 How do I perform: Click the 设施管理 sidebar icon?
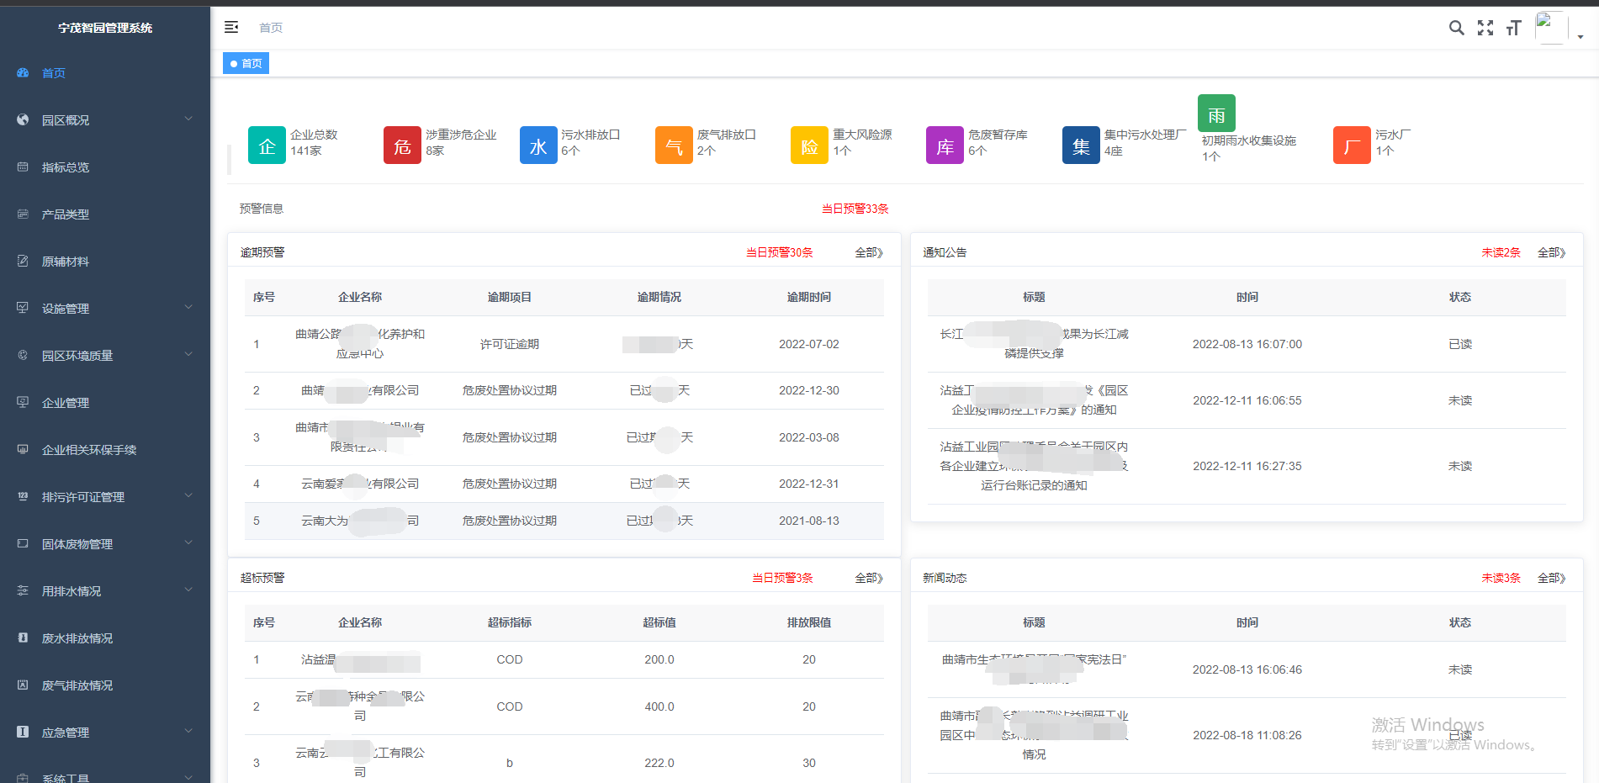tap(23, 309)
